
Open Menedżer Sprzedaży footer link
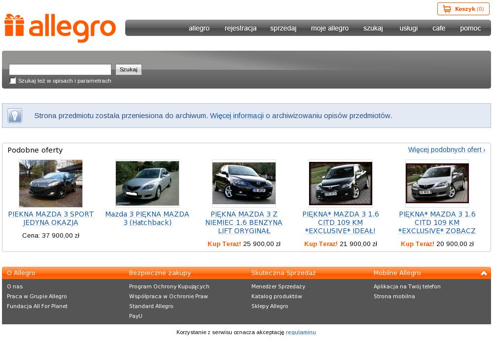tap(278, 286)
